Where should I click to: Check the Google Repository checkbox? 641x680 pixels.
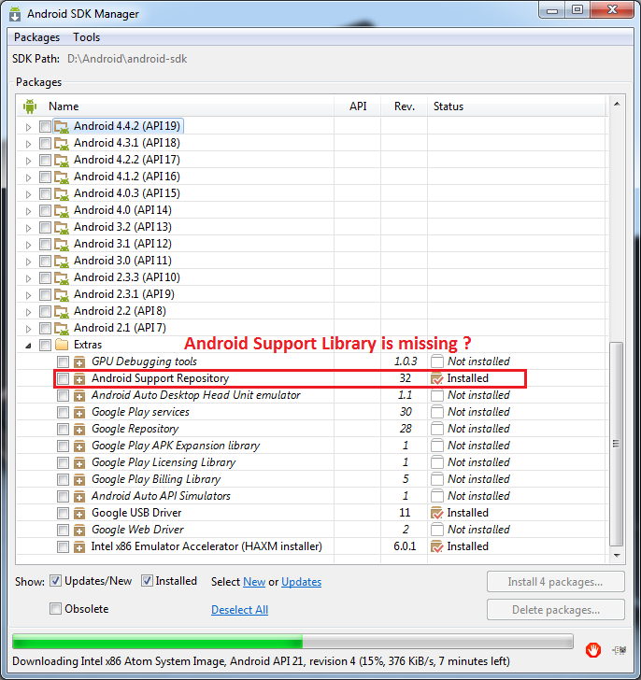pos(63,429)
